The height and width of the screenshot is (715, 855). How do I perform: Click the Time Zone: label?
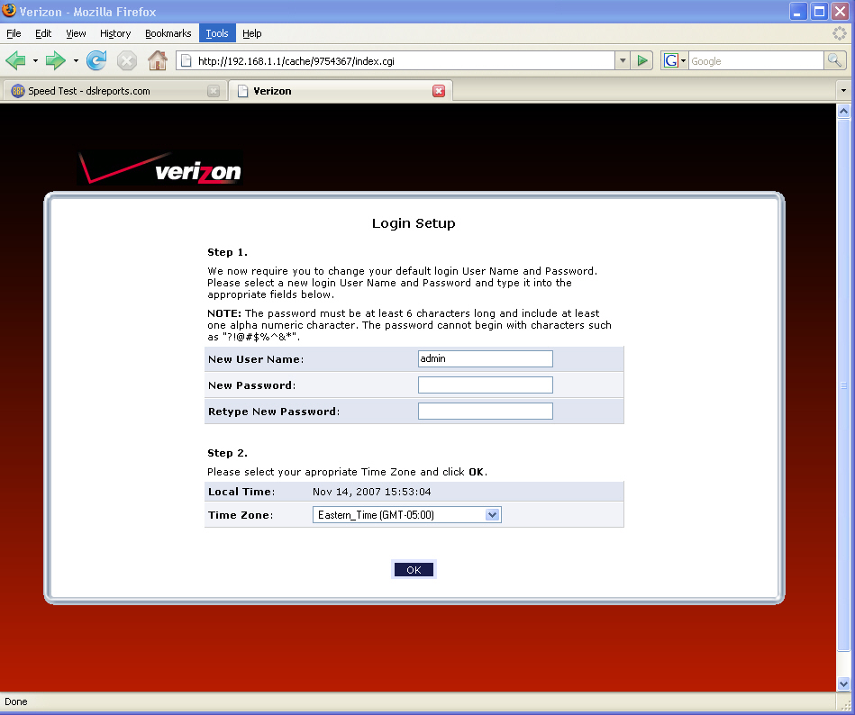coord(241,515)
